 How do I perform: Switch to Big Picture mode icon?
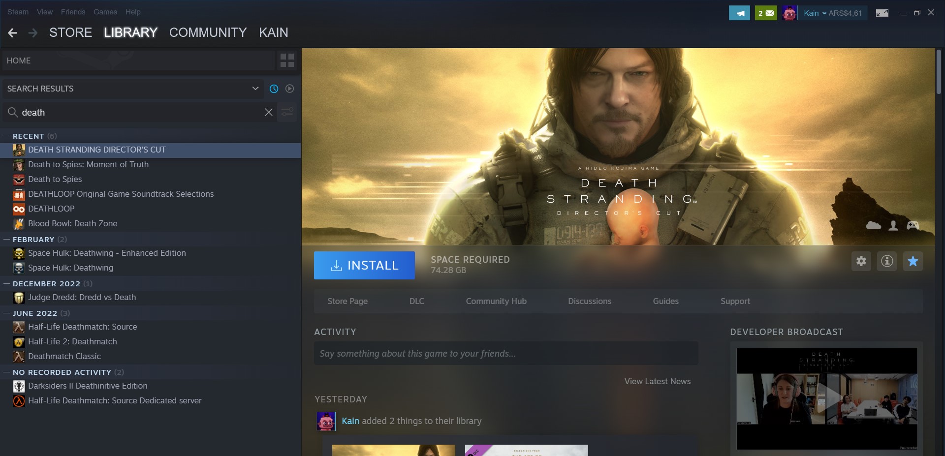pyautogui.click(x=882, y=13)
